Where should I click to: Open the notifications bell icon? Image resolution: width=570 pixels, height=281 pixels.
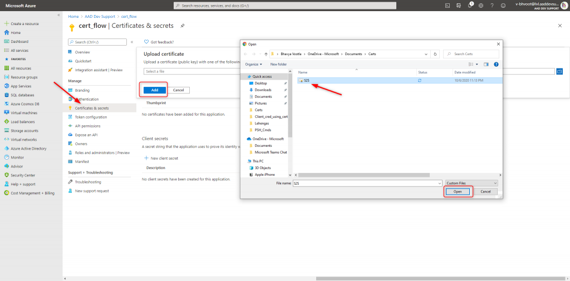pyautogui.click(x=470, y=6)
